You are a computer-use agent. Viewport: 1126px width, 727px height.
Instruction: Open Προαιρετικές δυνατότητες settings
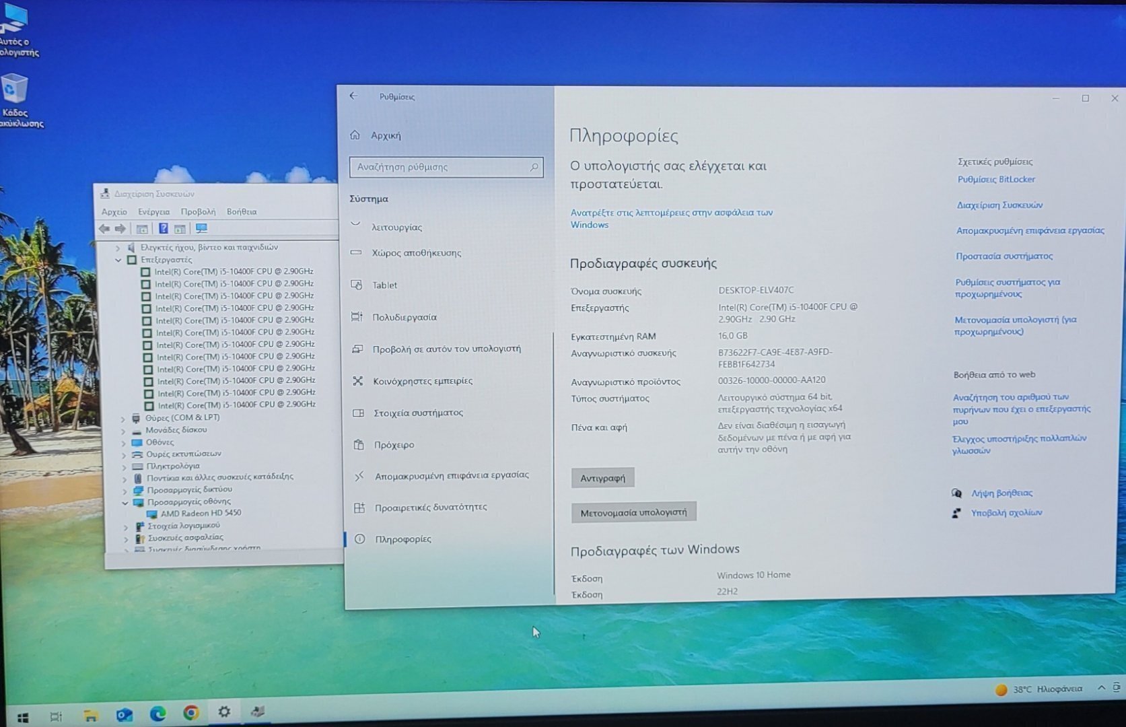click(431, 507)
